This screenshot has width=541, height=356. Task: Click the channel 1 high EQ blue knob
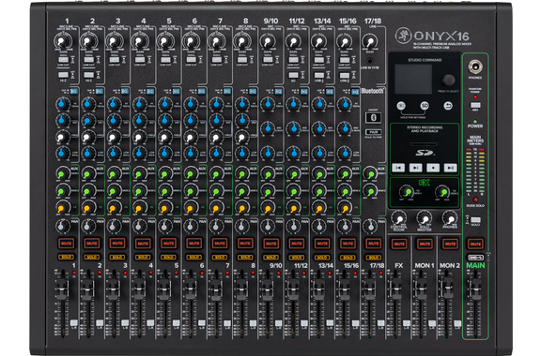click(x=62, y=104)
